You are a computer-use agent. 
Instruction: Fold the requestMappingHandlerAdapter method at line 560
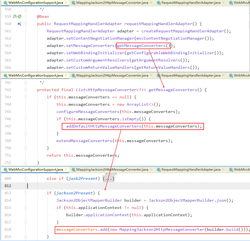[x=25, y=24]
